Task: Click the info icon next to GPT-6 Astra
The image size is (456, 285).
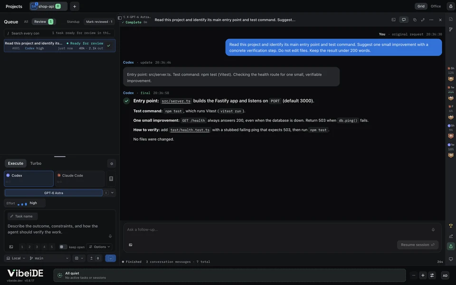Action: coord(106,192)
